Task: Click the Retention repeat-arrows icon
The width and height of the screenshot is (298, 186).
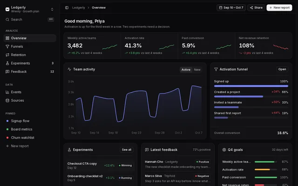Action: (x=7, y=55)
